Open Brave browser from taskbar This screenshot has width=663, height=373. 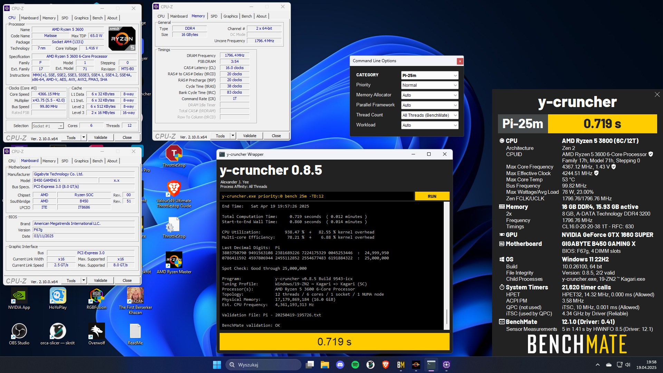click(x=386, y=365)
